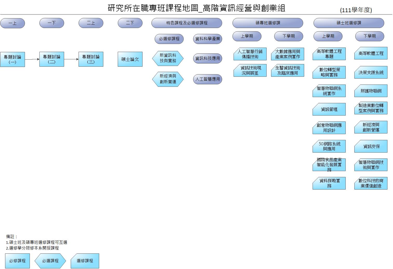Click the 碩專班選修課 header pill
Screen dimensions: 393x269
click(x=268, y=23)
